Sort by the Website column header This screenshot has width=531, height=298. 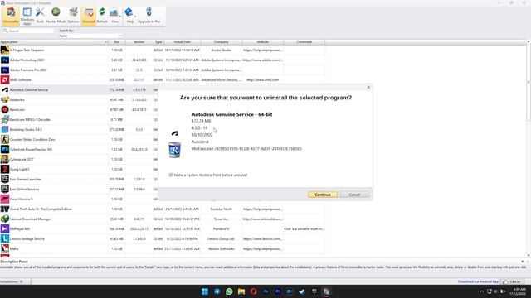coord(263,42)
